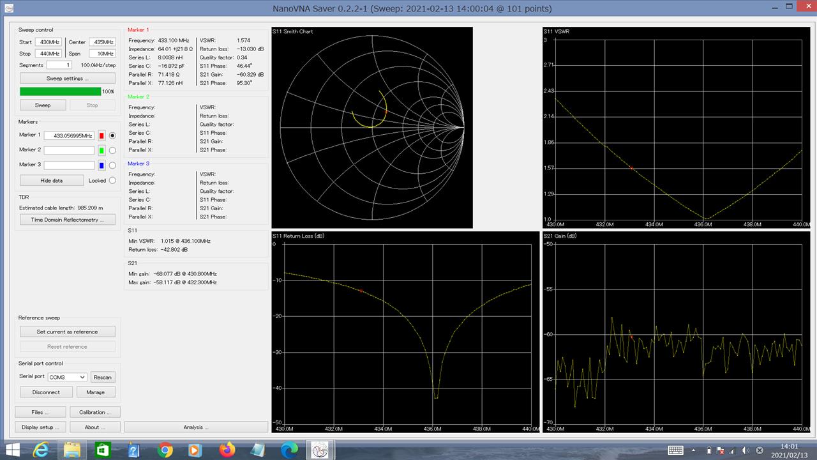The width and height of the screenshot is (817, 460).
Task: Focus the Start frequency field 430MHz
Action: coord(48,42)
